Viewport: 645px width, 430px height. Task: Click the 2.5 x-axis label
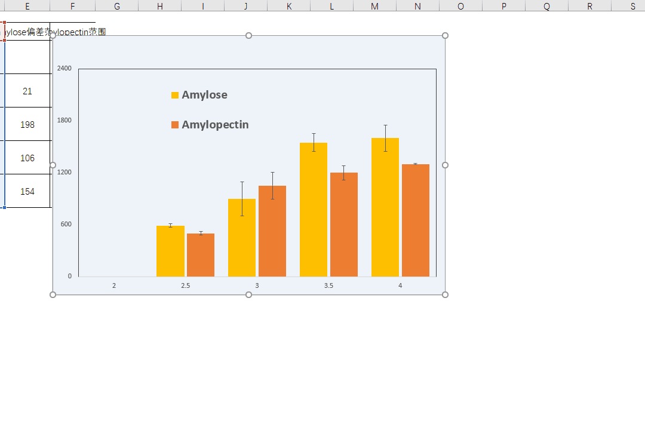[x=186, y=285]
